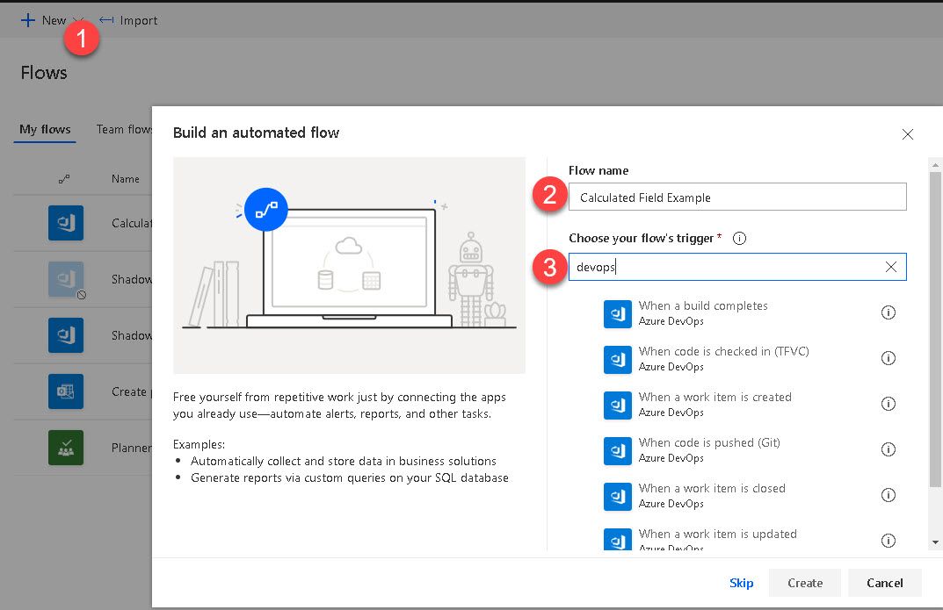Select Azure DevOps icon for When a work item is updated
943x610 pixels.
pos(618,539)
